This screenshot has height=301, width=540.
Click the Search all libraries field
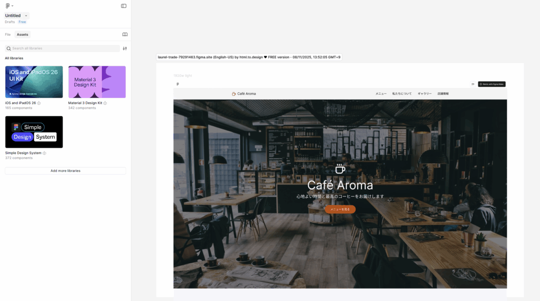click(65, 48)
